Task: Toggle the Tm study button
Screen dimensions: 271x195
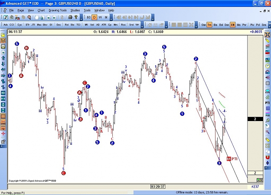Action: [x=209, y=25]
